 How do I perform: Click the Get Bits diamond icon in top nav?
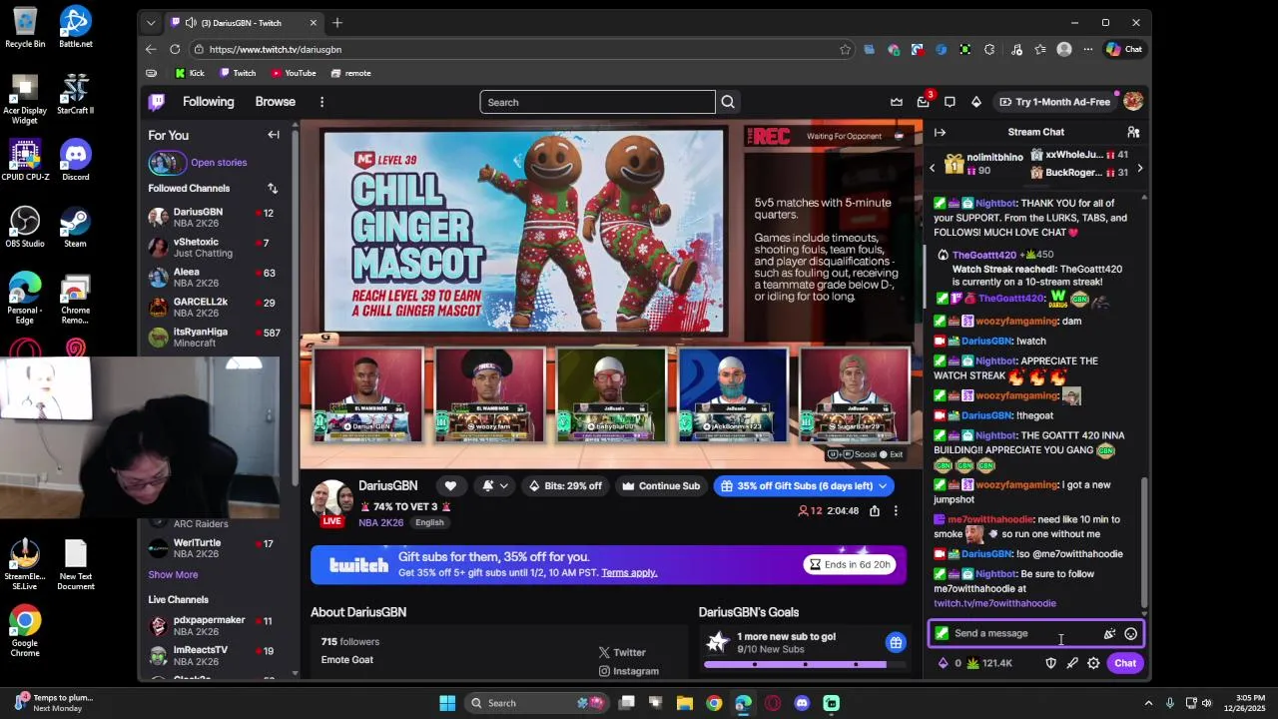(x=976, y=102)
